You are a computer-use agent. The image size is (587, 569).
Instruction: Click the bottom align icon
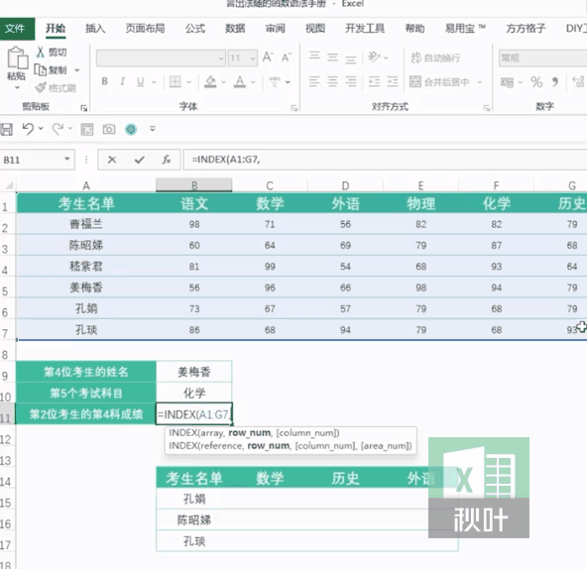[x=351, y=59]
